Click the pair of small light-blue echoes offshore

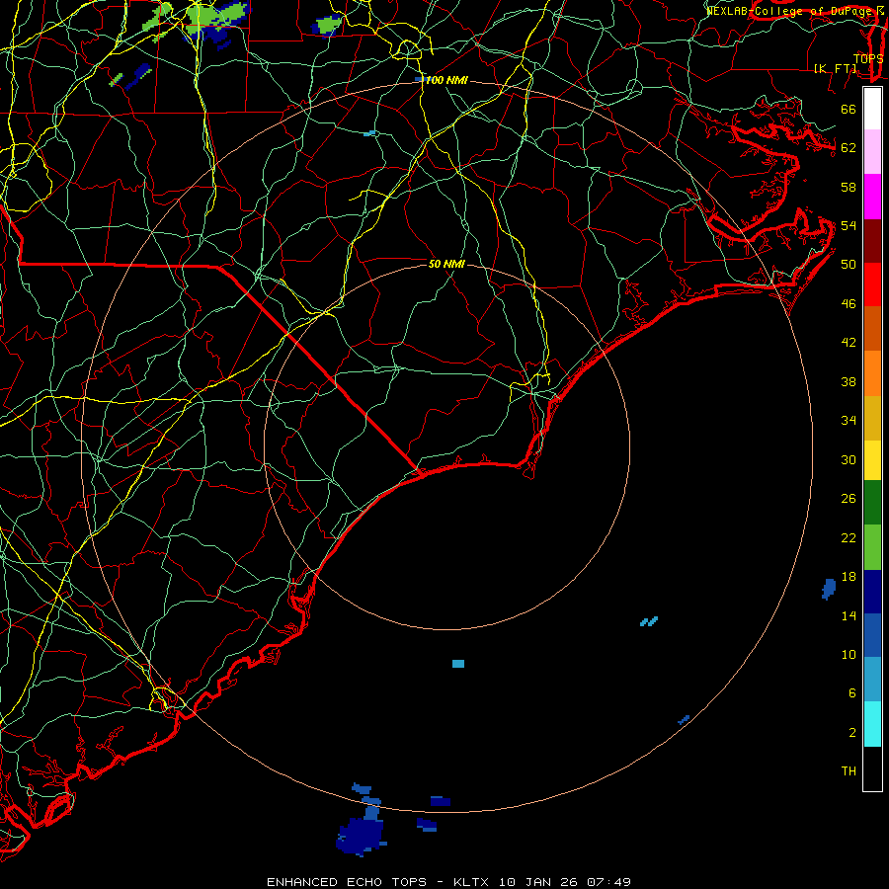[x=649, y=621]
